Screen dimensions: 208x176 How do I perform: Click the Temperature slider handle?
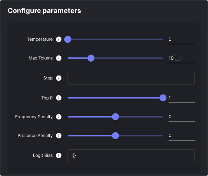point(68,40)
